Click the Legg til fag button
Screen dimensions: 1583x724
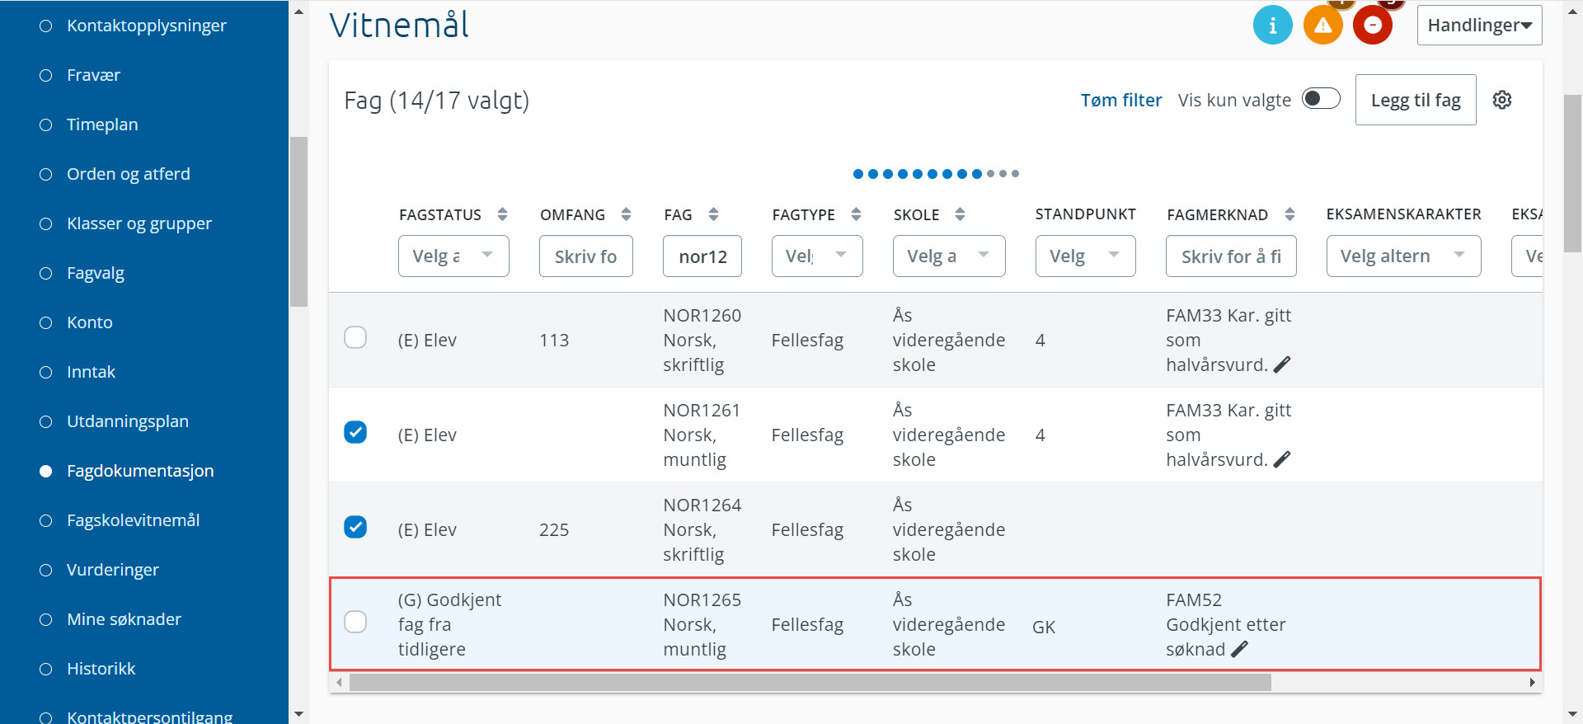1416,100
